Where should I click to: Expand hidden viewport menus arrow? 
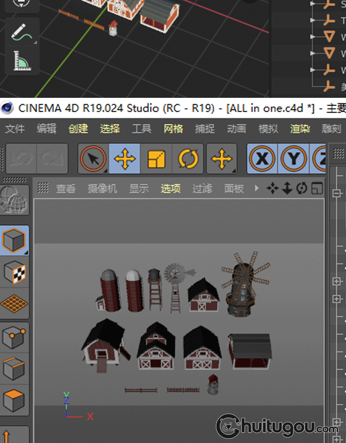(257, 188)
